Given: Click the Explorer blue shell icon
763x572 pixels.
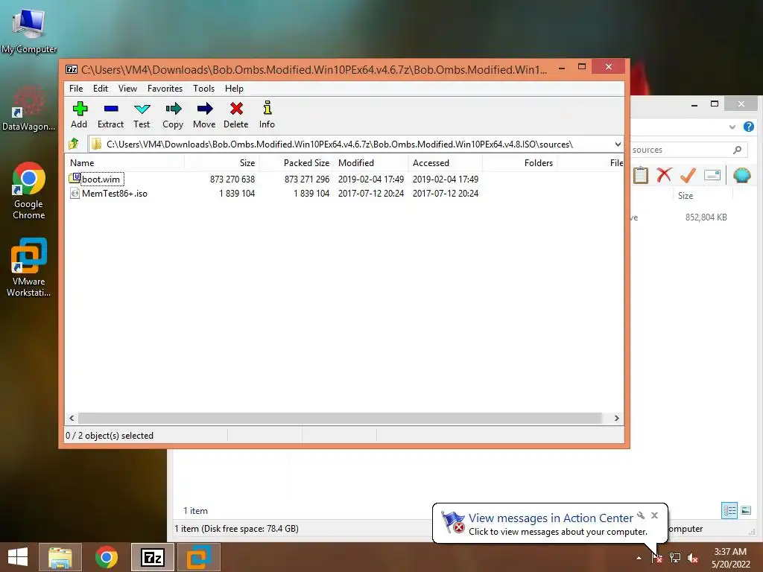Looking at the screenshot, I should (741, 175).
